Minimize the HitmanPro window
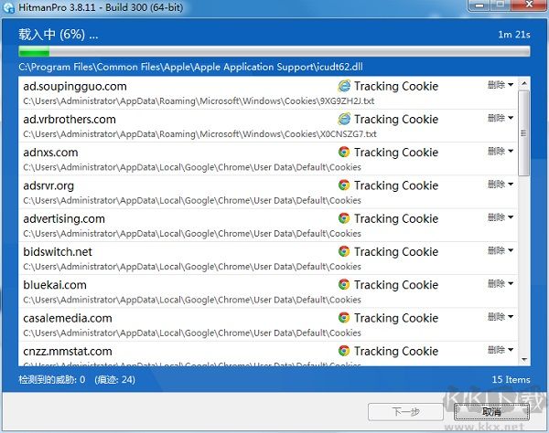The width and height of the screenshot is (549, 433). [x=480, y=5]
